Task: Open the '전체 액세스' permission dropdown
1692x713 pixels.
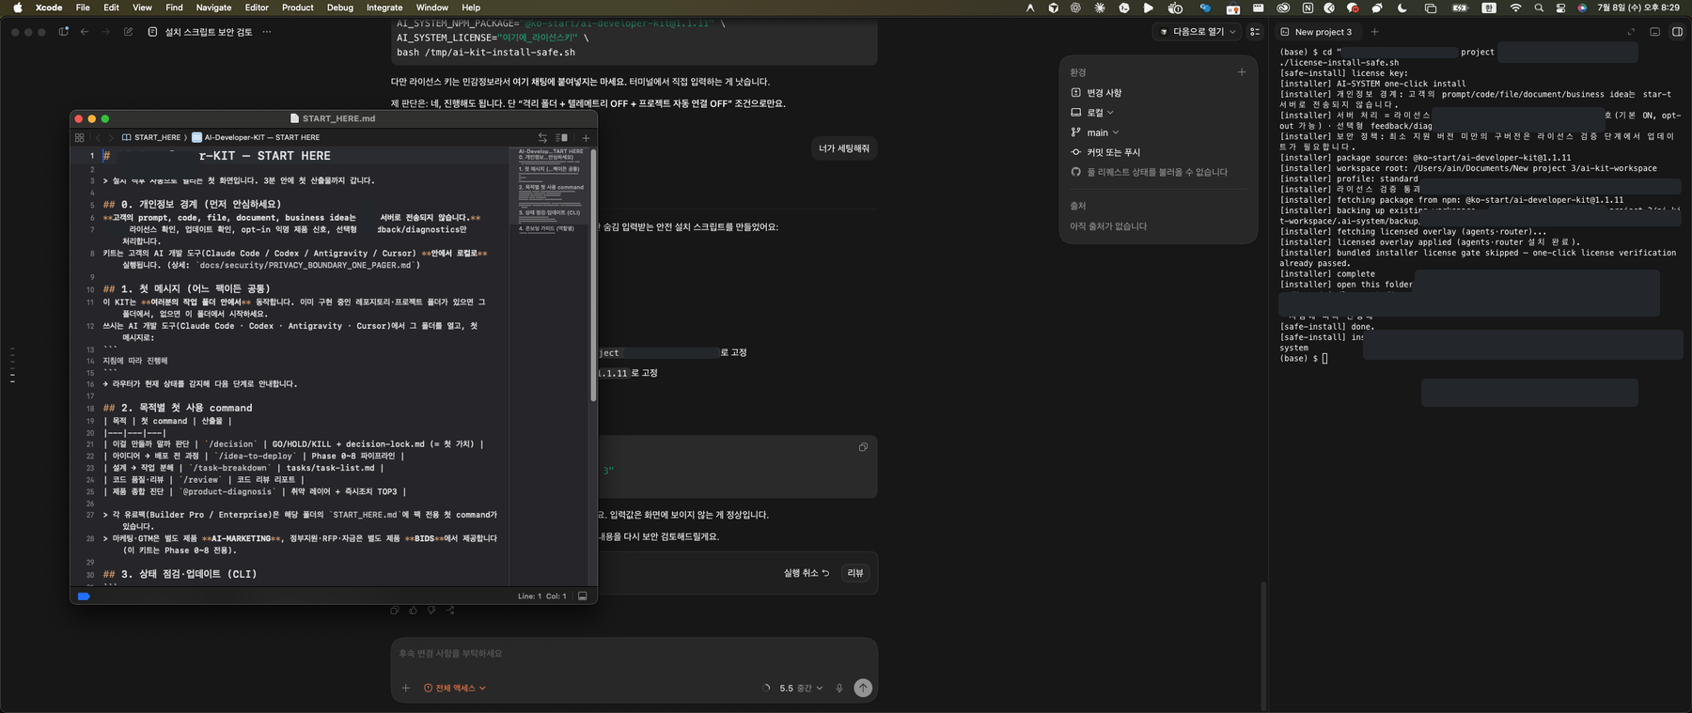Action: click(455, 689)
